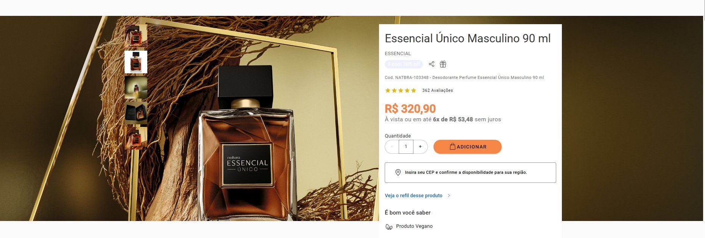Click the quantity number field
This screenshot has height=238, width=705.
406,147
